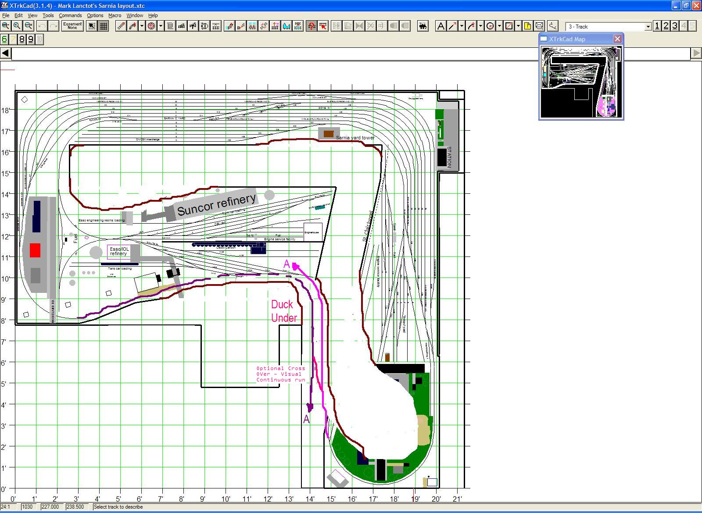Click the Straight Track tool icon
702x513 pixels.
[x=121, y=26]
